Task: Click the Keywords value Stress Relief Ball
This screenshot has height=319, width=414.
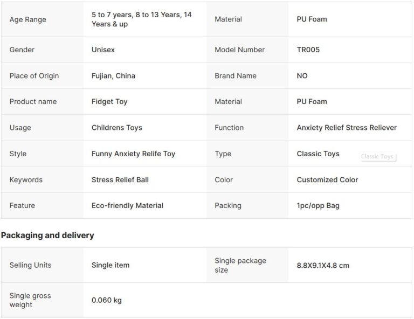Action: (x=120, y=179)
